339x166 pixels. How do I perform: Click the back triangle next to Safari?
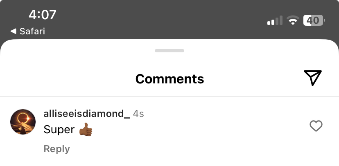[x=14, y=31]
